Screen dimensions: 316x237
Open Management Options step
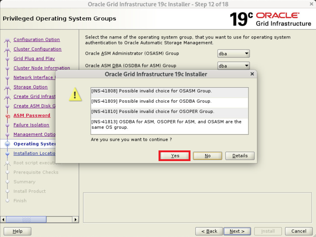34,134
